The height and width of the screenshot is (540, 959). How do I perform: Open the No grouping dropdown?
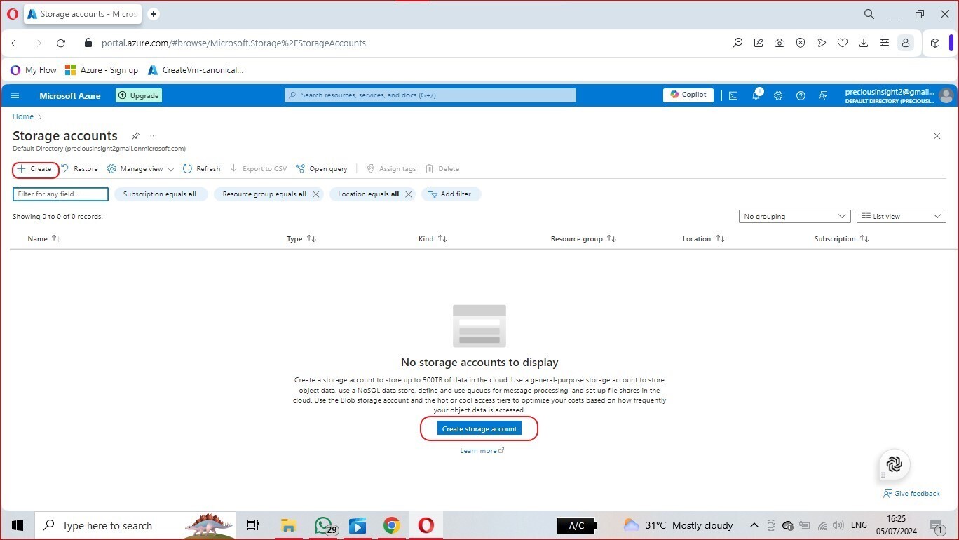pos(795,217)
